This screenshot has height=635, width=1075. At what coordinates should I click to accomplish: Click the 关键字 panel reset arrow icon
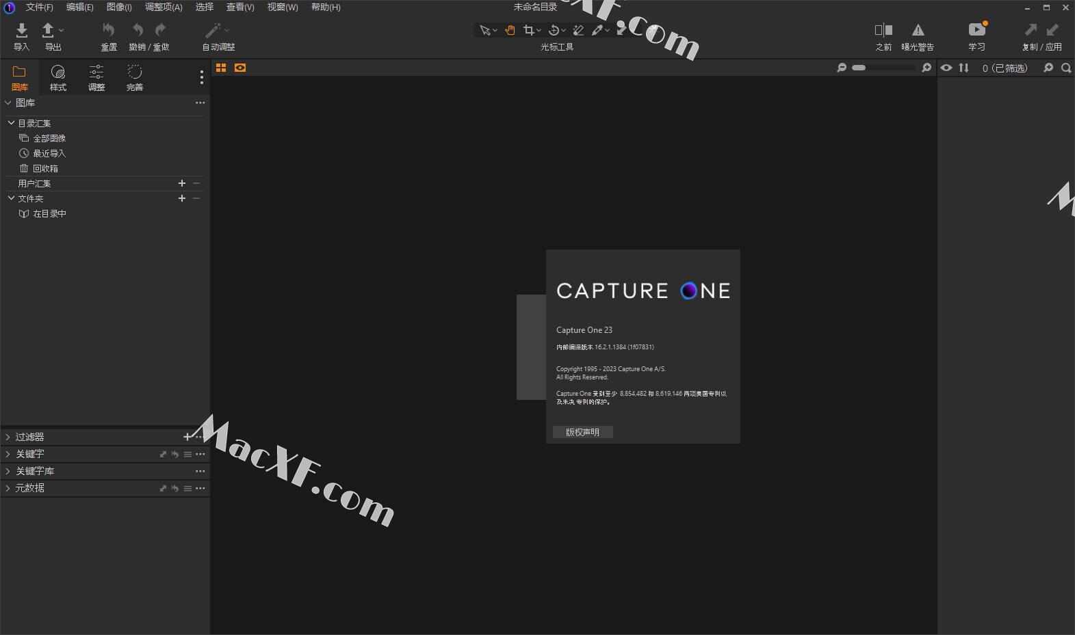point(175,454)
